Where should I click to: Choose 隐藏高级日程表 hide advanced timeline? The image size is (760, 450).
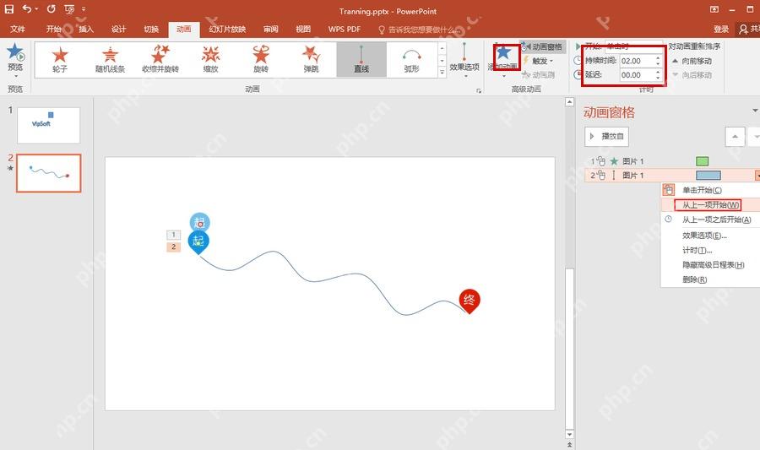(713, 265)
